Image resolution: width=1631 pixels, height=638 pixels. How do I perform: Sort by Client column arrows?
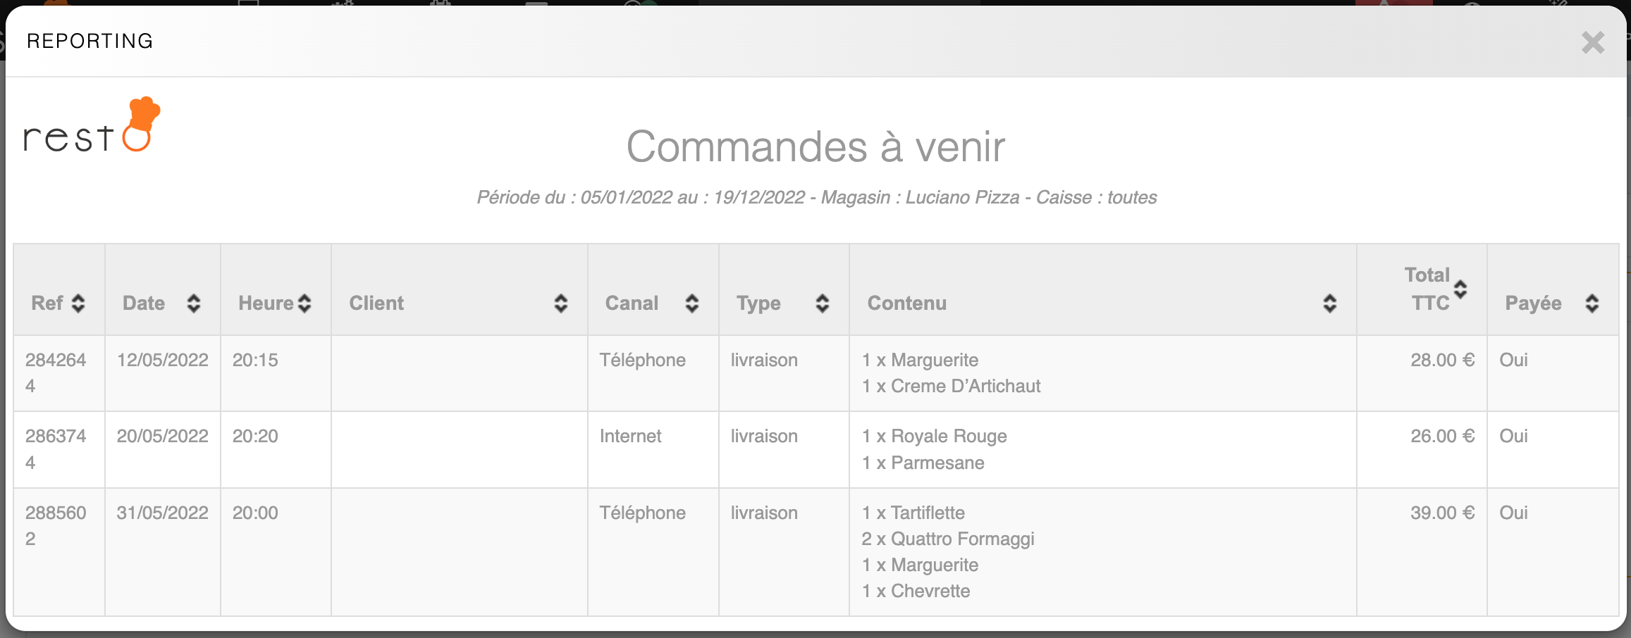[x=561, y=304]
